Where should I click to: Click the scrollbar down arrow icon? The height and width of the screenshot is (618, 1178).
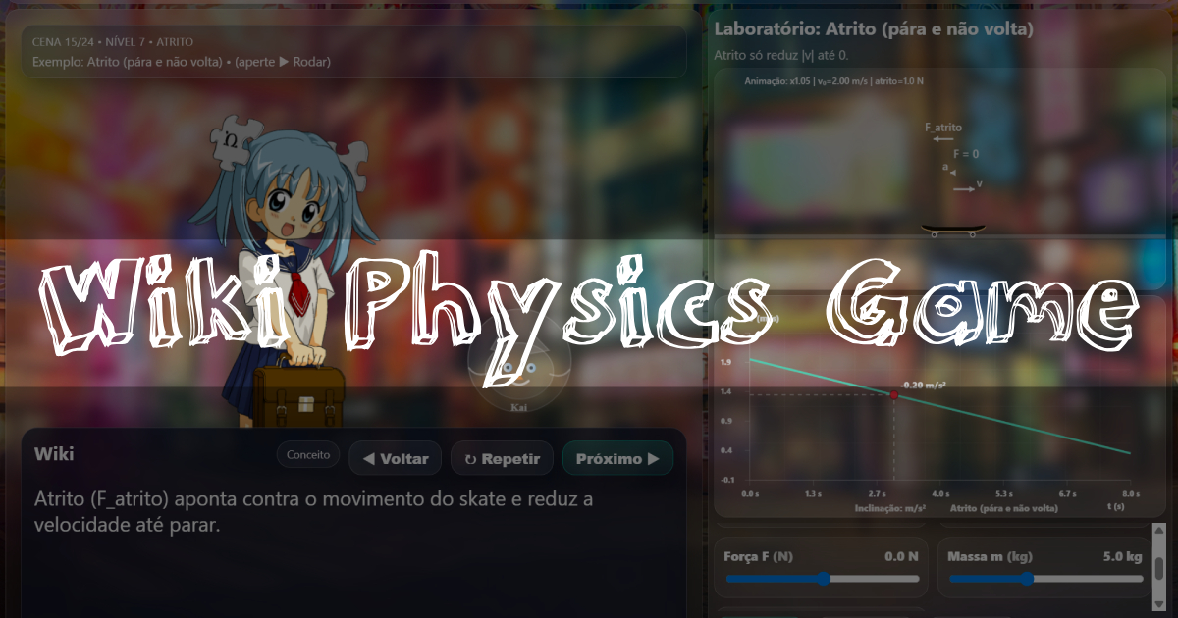[1159, 605]
